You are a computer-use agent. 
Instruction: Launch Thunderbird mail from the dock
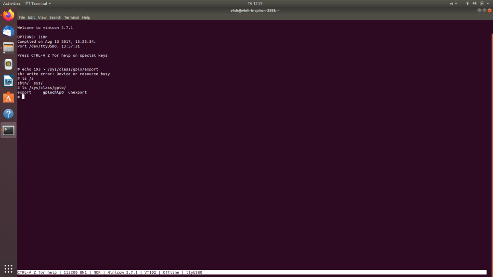[9, 32]
